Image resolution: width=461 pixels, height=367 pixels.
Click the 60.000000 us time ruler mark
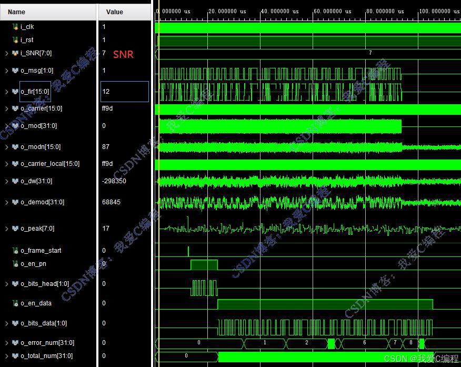(x=332, y=12)
